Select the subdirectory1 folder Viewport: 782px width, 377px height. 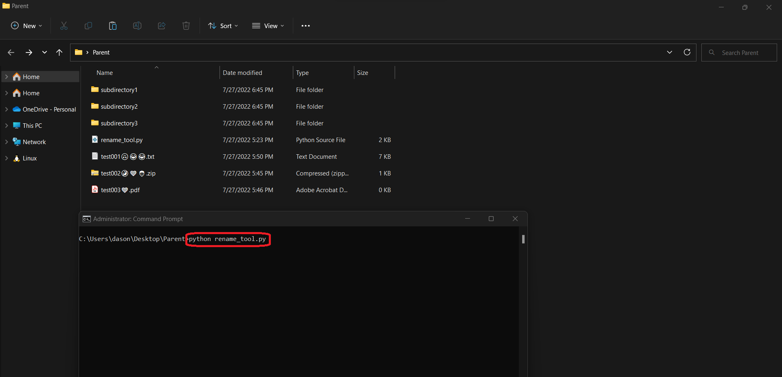point(119,90)
